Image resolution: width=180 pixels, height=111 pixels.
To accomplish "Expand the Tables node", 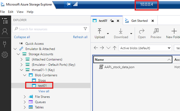I will 25,107.
